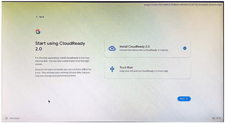Select the Install CloudReady 2.0 checkmark

(x=185, y=48)
